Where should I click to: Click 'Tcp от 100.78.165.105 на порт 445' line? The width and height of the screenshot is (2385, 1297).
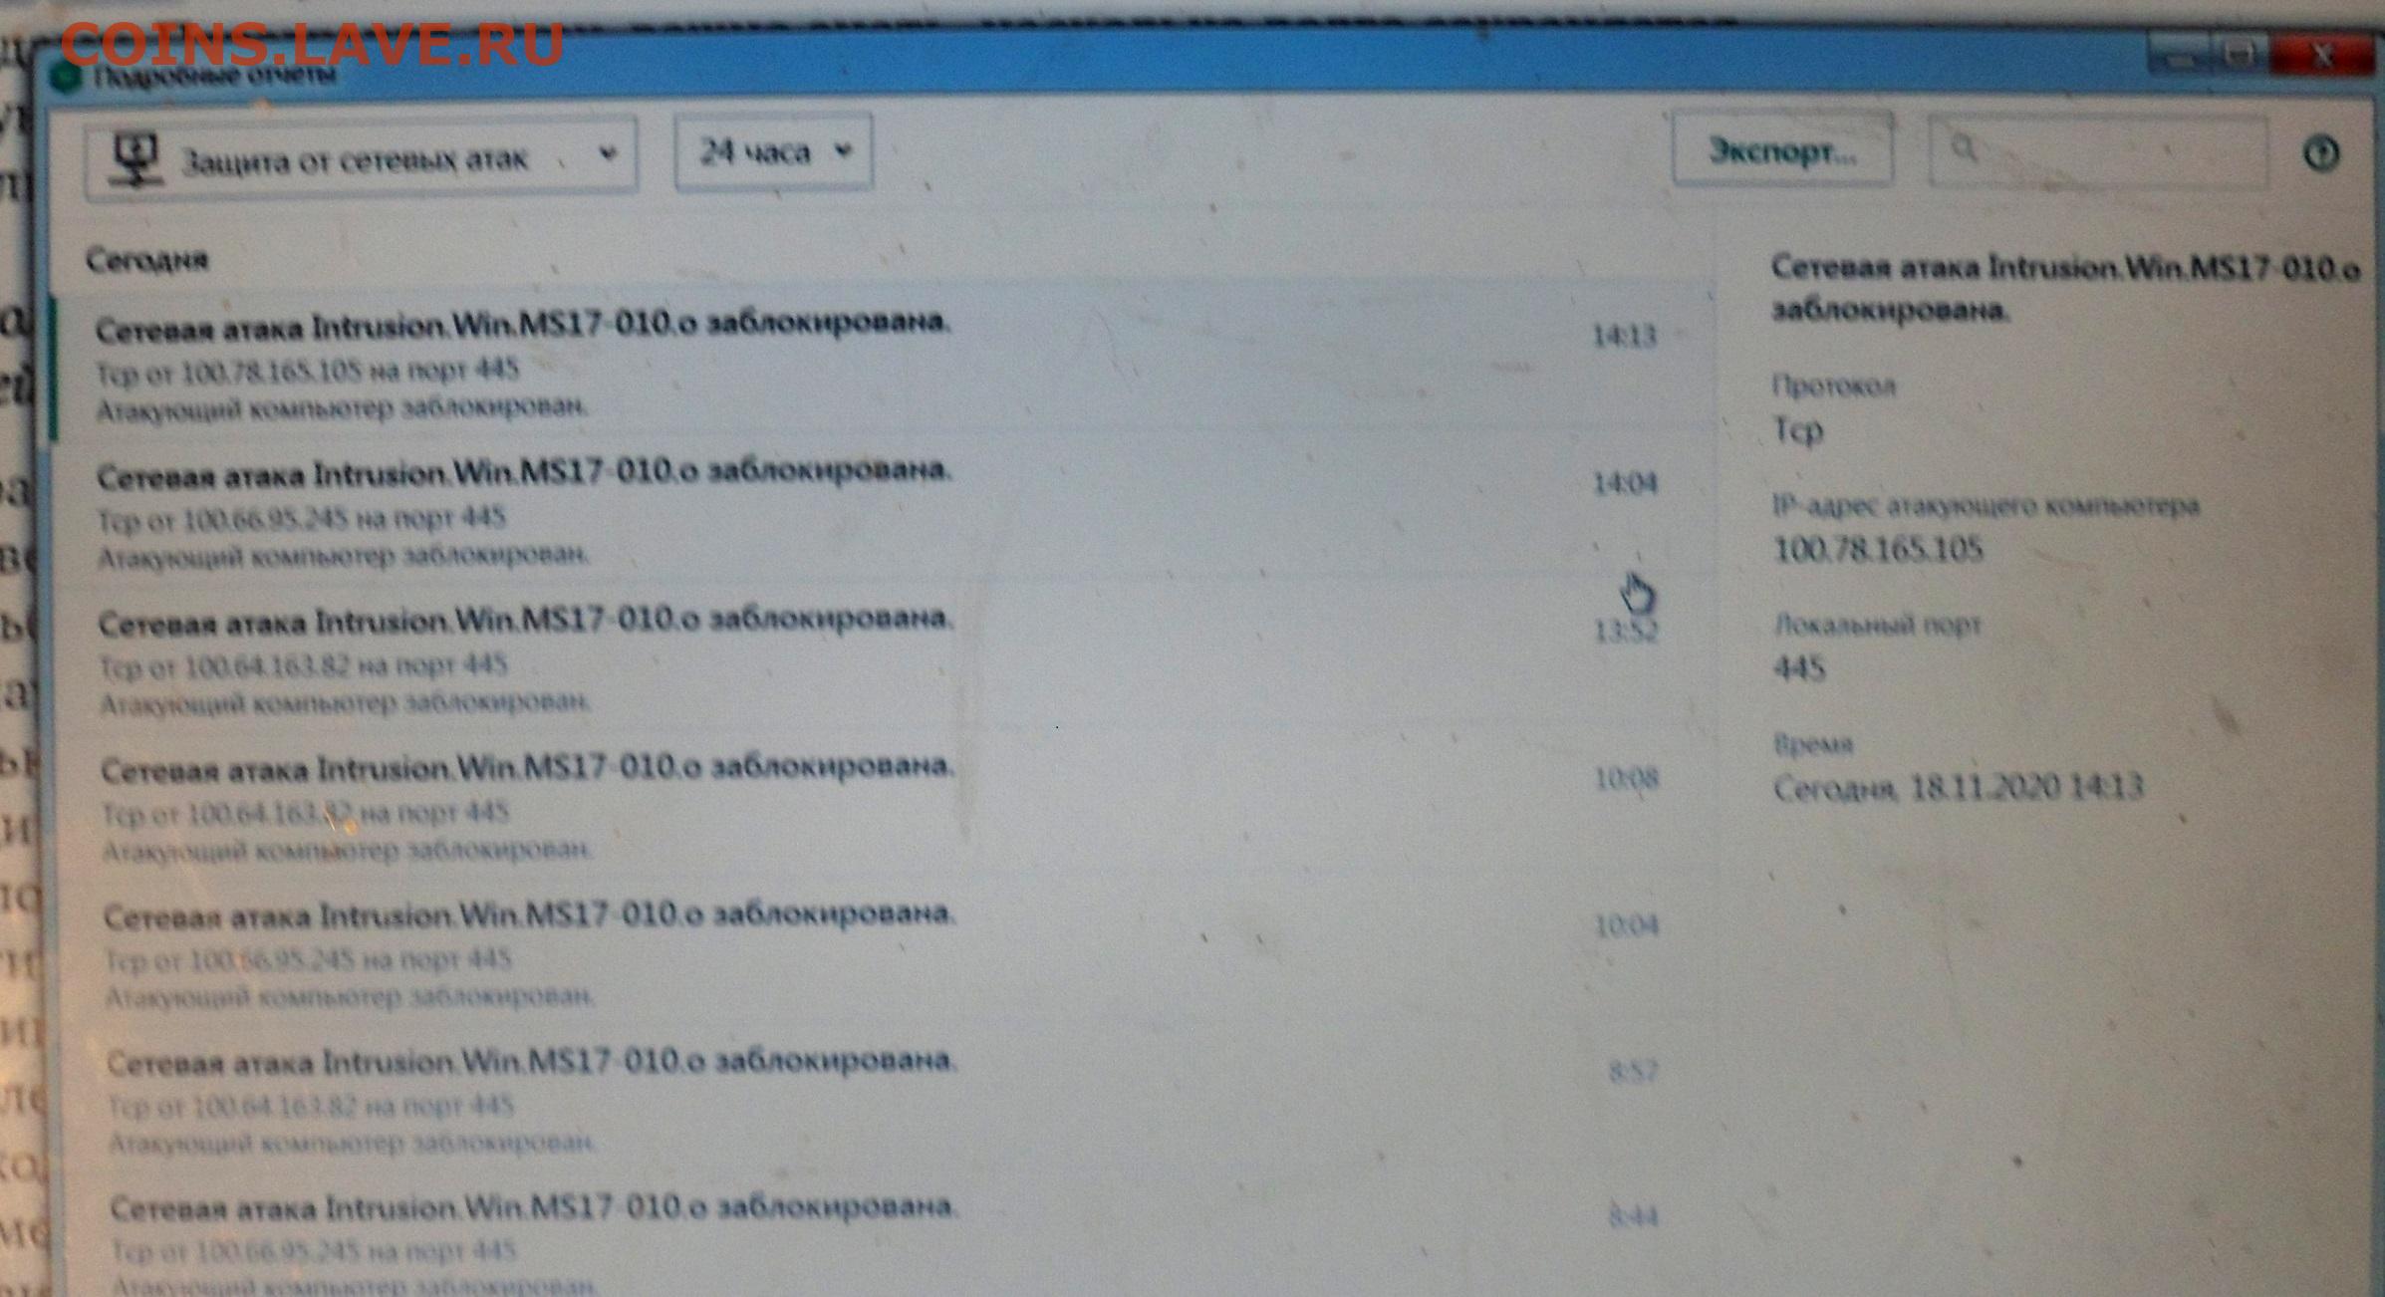tap(308, 371)
